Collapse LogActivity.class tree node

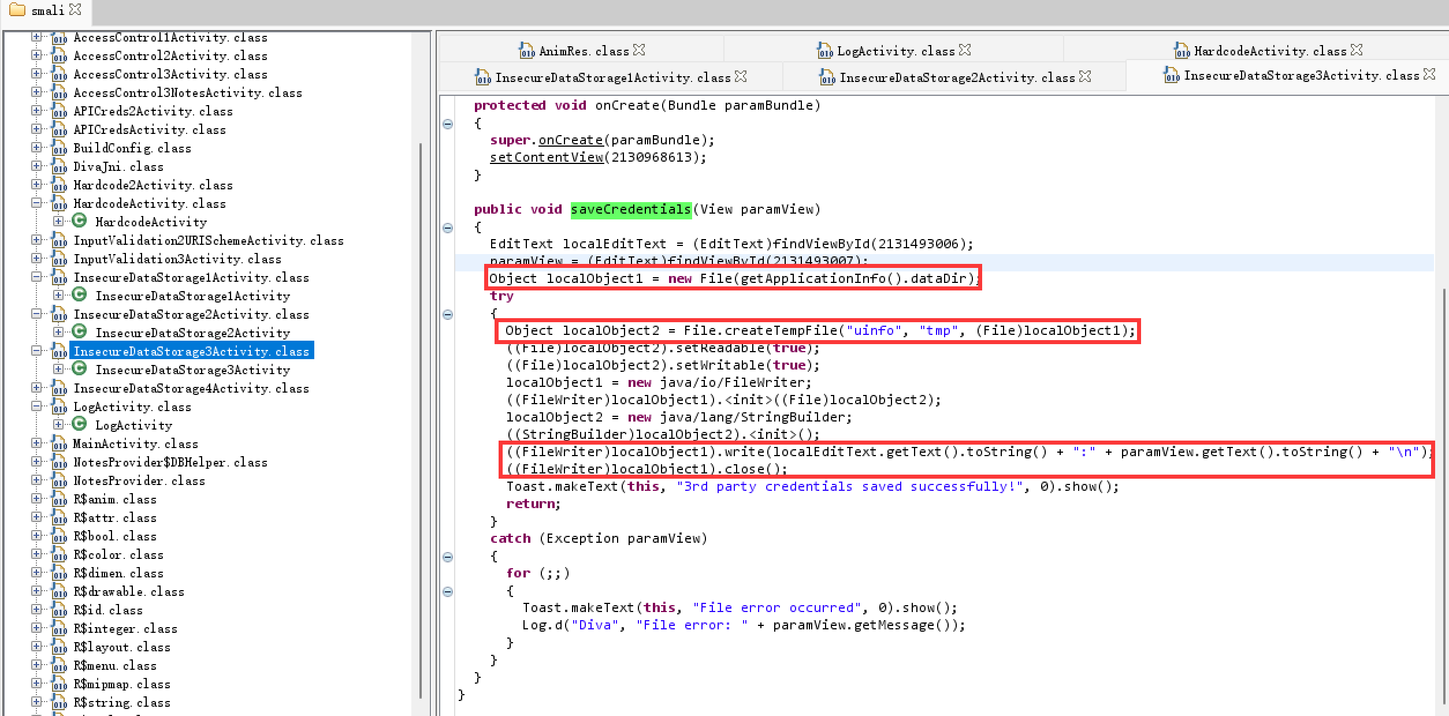click(x=36, y=406)
